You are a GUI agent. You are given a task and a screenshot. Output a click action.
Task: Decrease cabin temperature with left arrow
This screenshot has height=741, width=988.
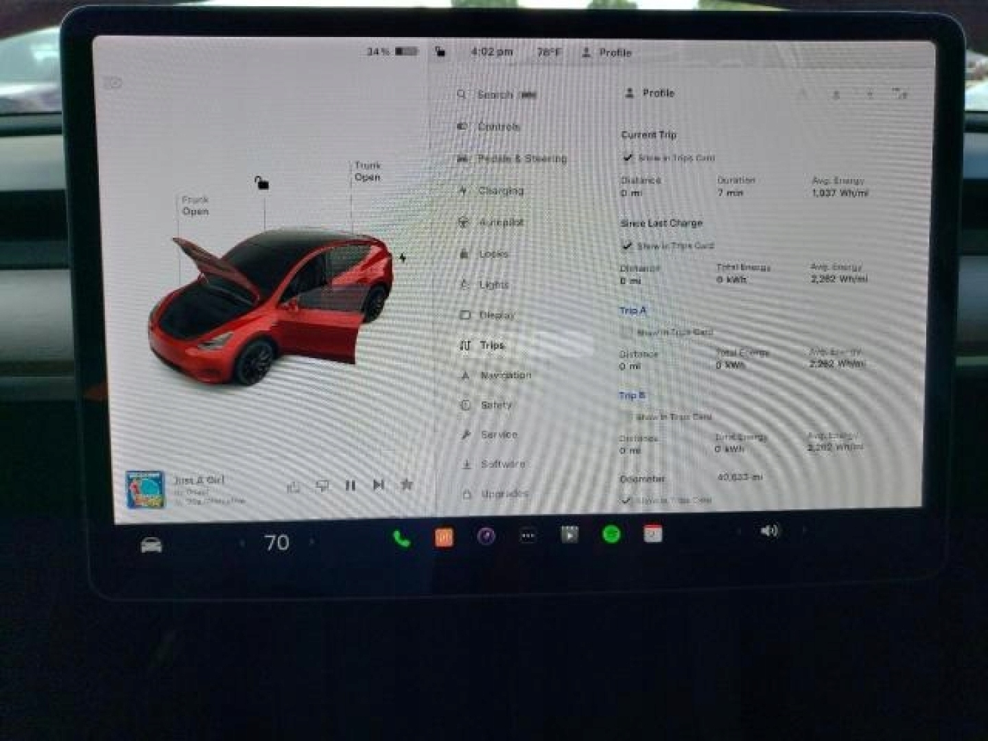tap(242, 543)
